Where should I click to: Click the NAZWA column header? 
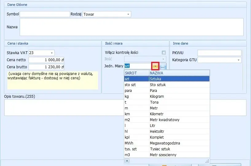pyautogui.click(x=179, y=73)
